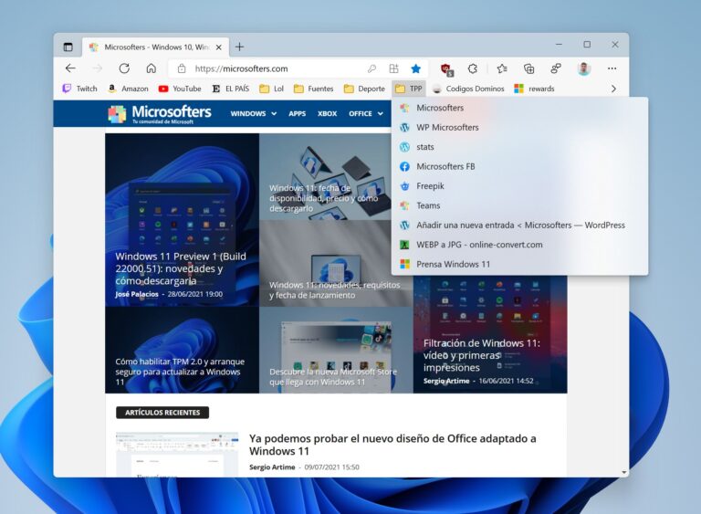The width and height of the screenshot is (701, 514).
Task: Select Prensa Windows 11 entry
Action: tap(519, 265)
